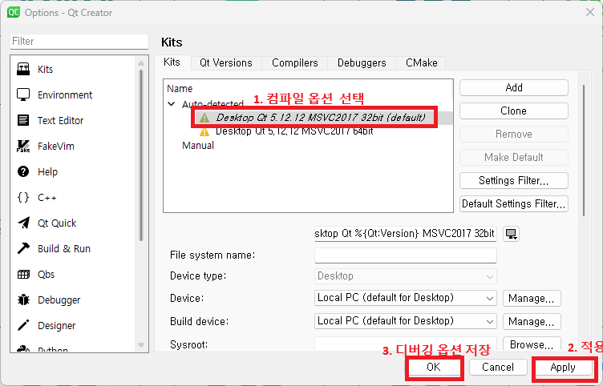The height and width of the screenshot is (386, 603).
Task: Open Default Settings Filter... dialog
Action: click(514, 203)
